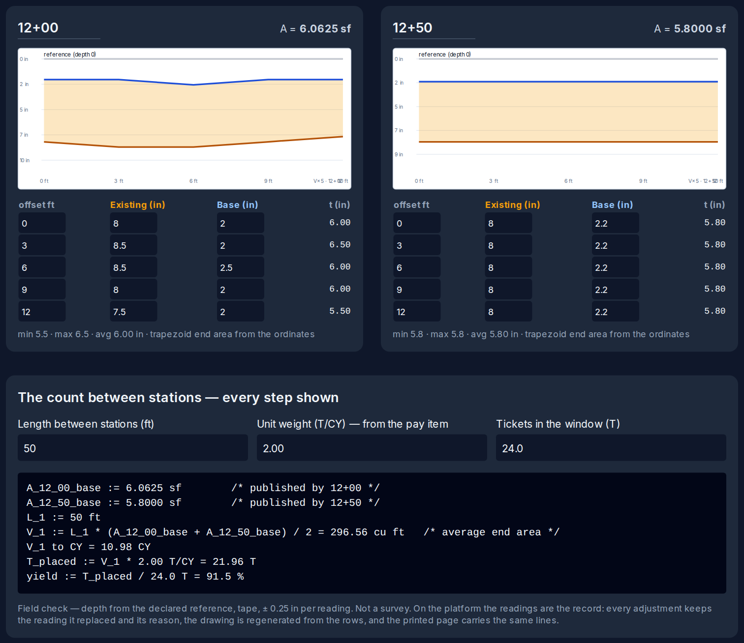Click 12+50 Existing field at offset 0
Image resolution: width=744 pixels, height=643 pixels.
click(508, 223)
